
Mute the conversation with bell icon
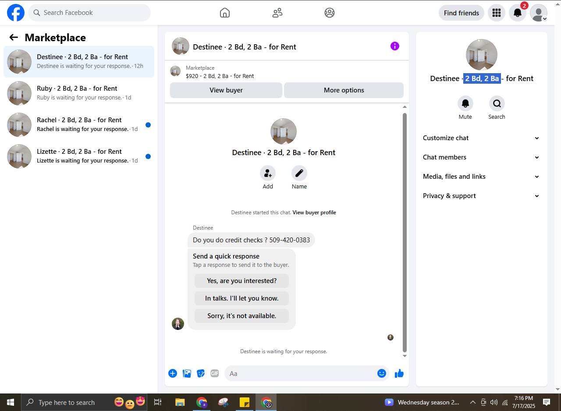(x=465, y=103)
